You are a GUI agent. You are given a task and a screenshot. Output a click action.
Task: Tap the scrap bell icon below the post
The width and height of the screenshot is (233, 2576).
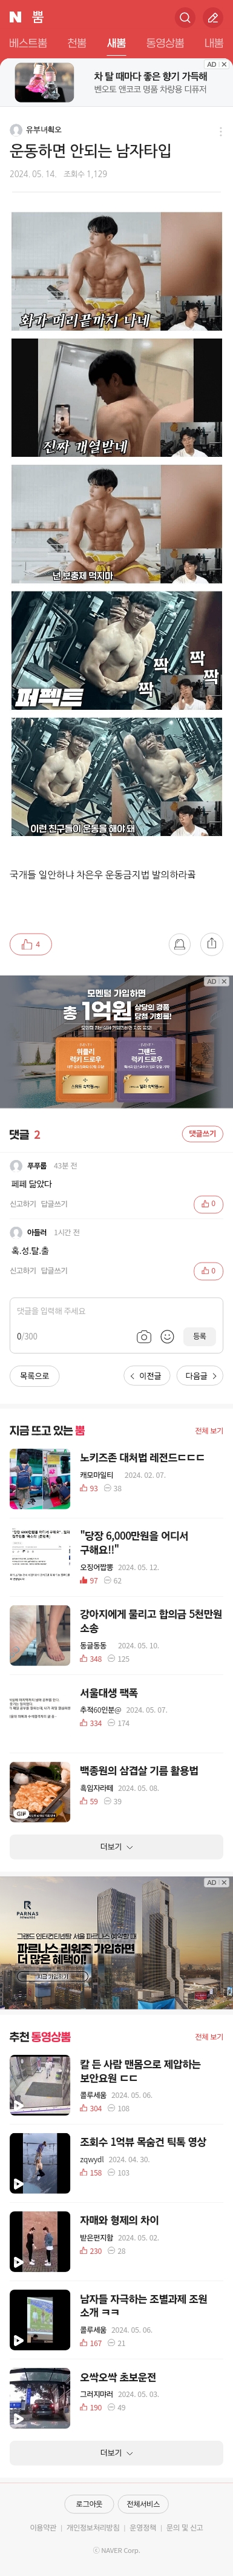click(179, 943)
